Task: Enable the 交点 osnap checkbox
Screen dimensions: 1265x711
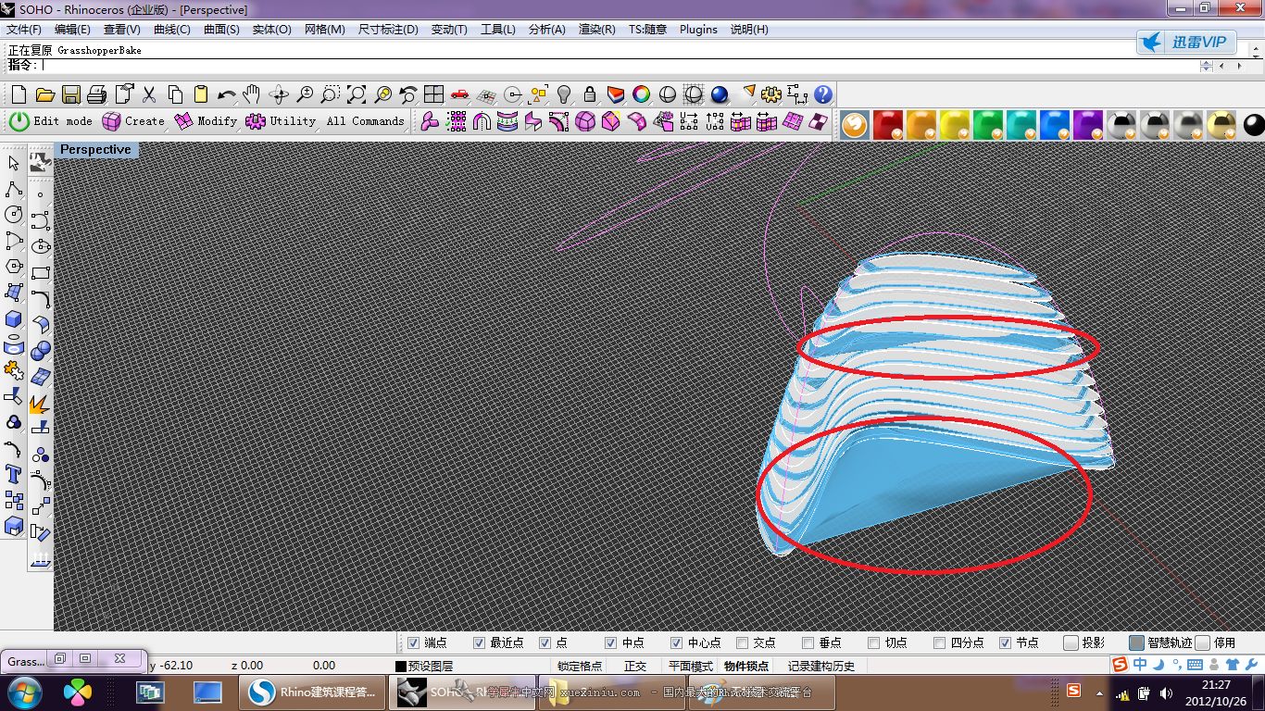Action: [743, 642]
